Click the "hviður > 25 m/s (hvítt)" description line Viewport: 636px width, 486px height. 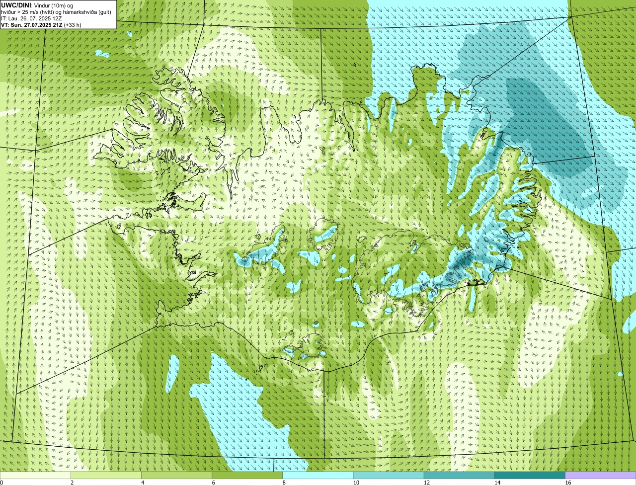pos(56,12)
